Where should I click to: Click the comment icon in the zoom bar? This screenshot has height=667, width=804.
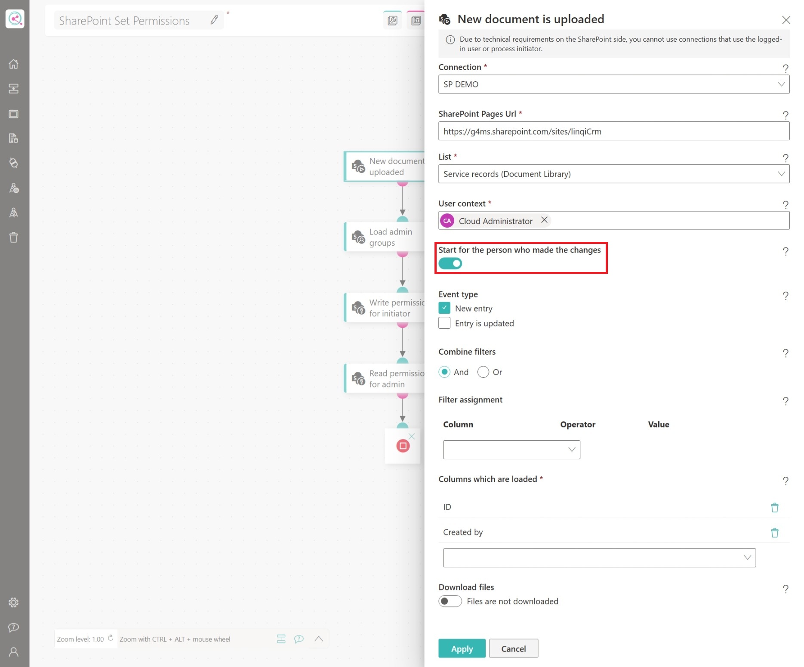[x=299, y=639]
